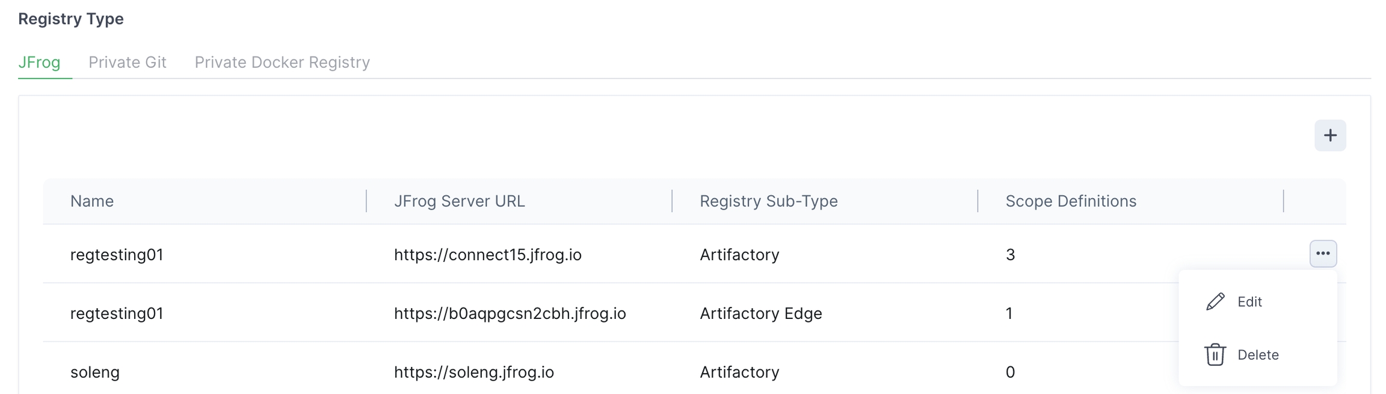Viewport: 1386px width, 394px height.
Task: Select the soleng registry row name
Action: 95,372
